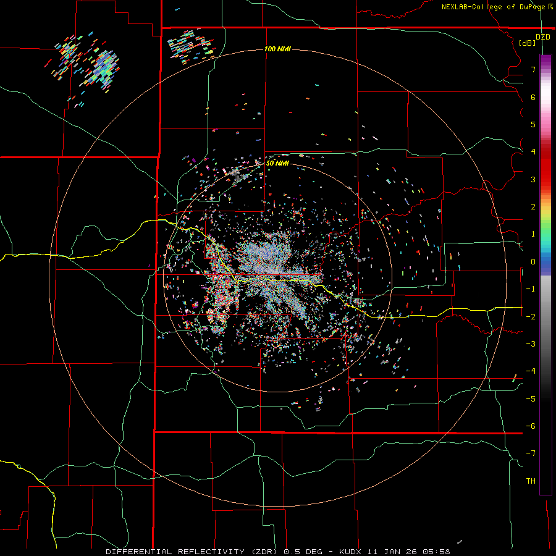Click the "0.5 DEG" elevation angle text
This screenshot has height=556, width=556.
(x=303, y=552)
